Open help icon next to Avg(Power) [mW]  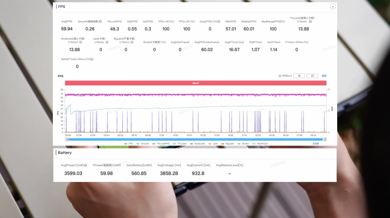click(85, 165)
